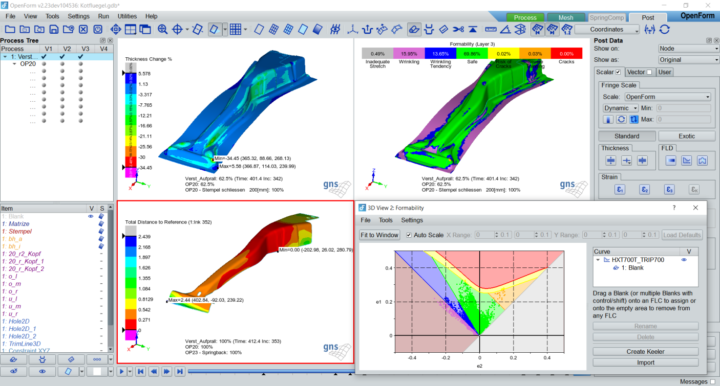The height and width of the screenshot is (386, 720).
Task: Click the fringe scale reset arrows icon
Action: point(621,119)
